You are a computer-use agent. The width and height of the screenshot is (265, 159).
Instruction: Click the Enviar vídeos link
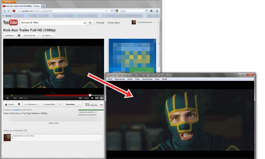tap(114, 23)
